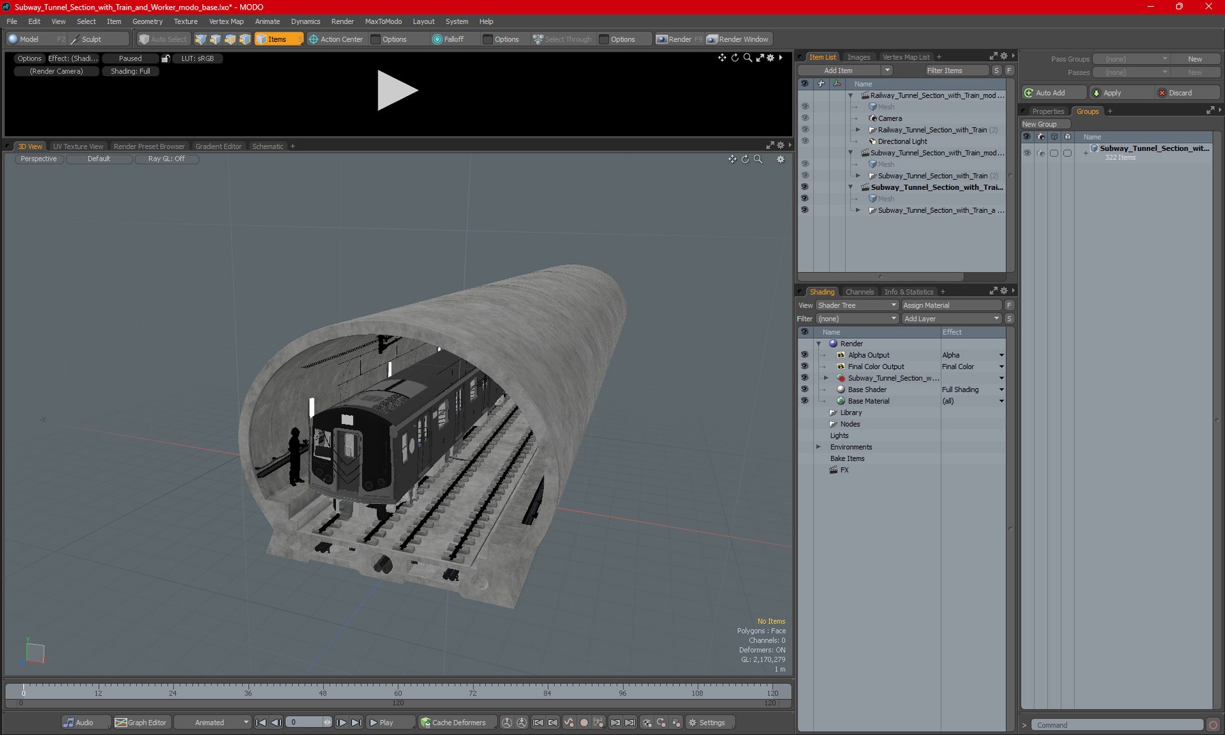Toggle visibility of Camera item
1225x735 pixels.
coord(804,118)
